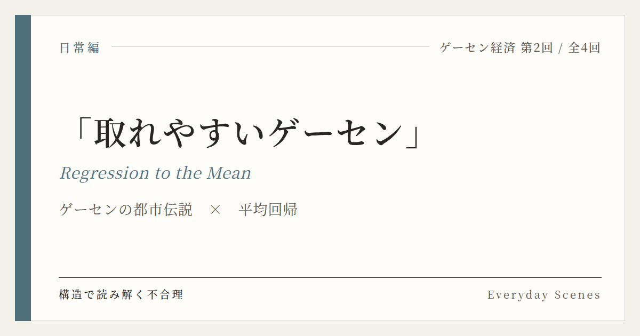Click the slash separator between 第2回 and 全4回
This screenshot has height=336, width=640.
[561, 47]
